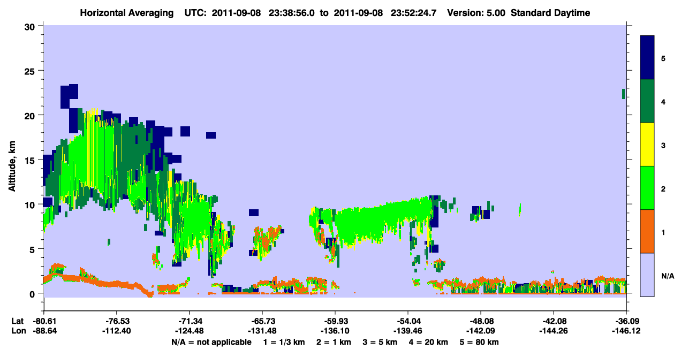The height and width of the screenshot is (357, 696).
Task: Click longitude value '-124.48'
Action: coord(190,331)
